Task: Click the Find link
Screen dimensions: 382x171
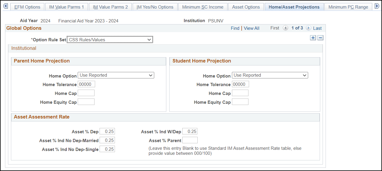Action: (235, 28)
